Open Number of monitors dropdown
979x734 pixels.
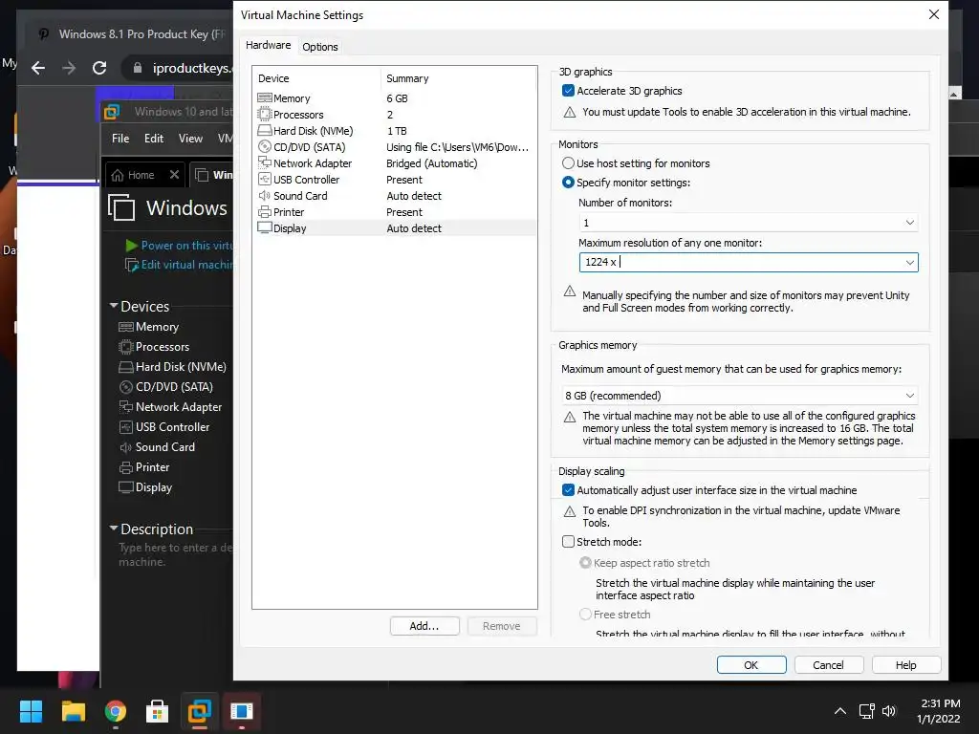(x=749, y=223)
